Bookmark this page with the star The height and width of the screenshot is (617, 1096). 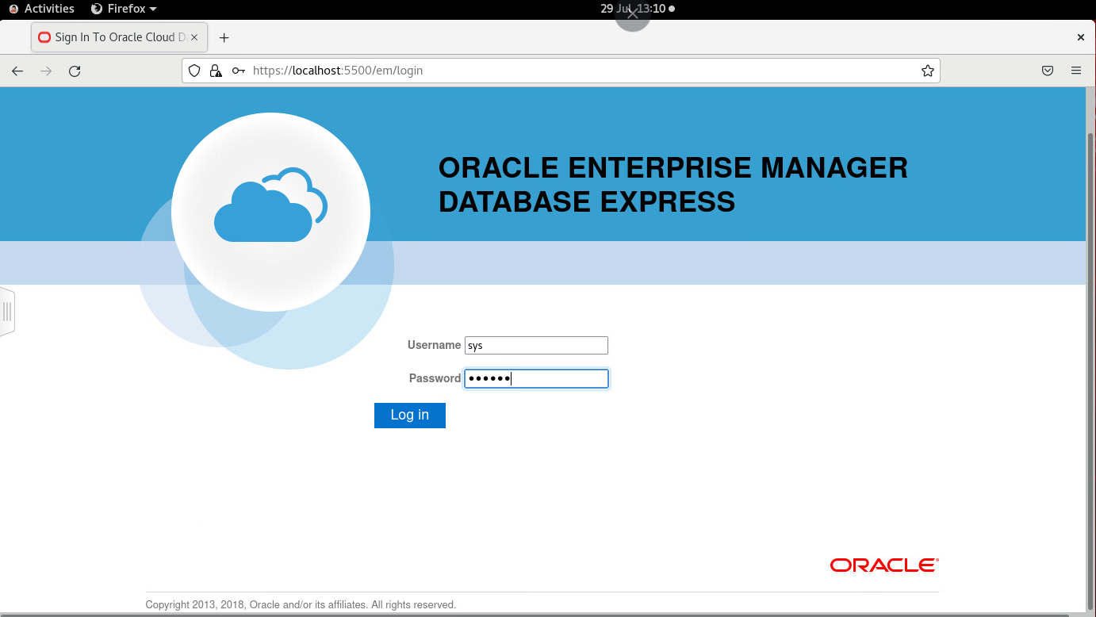928,71
